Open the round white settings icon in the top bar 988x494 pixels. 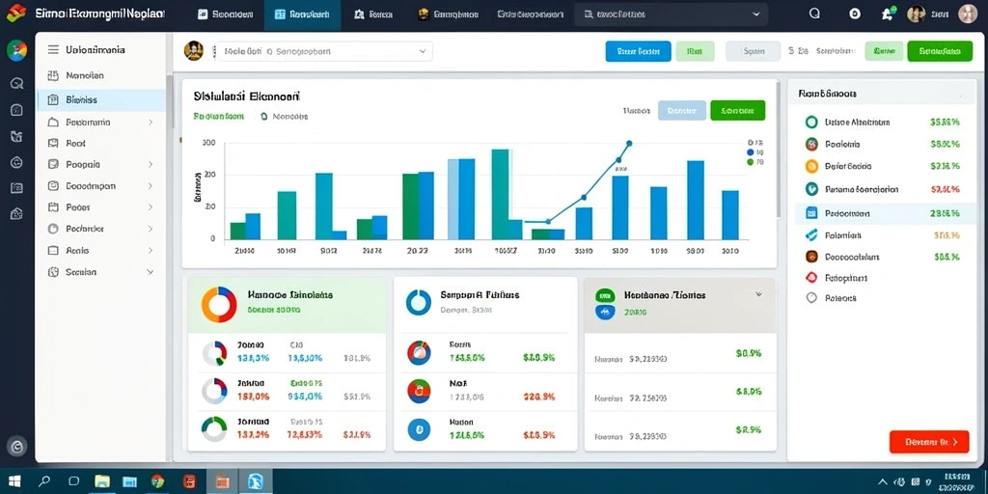pyautogui.click(x=855, y=14)
